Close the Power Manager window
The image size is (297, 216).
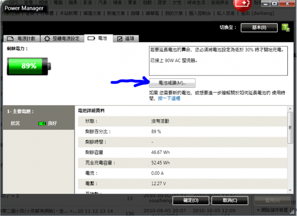tap(287, 4)
